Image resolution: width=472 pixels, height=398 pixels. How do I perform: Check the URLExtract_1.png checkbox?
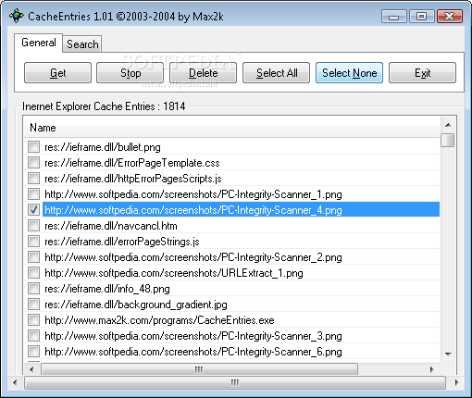[x=33, y=272]
